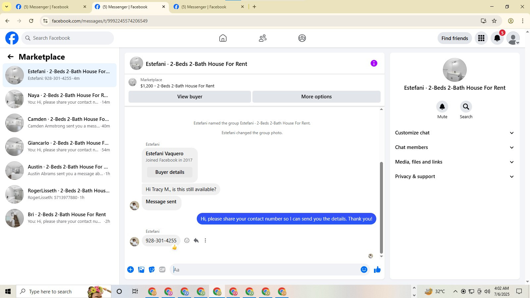The height and width of the screenshot is (298, 530).
Task: Switch to the first Messenger browser tab
Action: pyautogui.click(x=51, y=7)
